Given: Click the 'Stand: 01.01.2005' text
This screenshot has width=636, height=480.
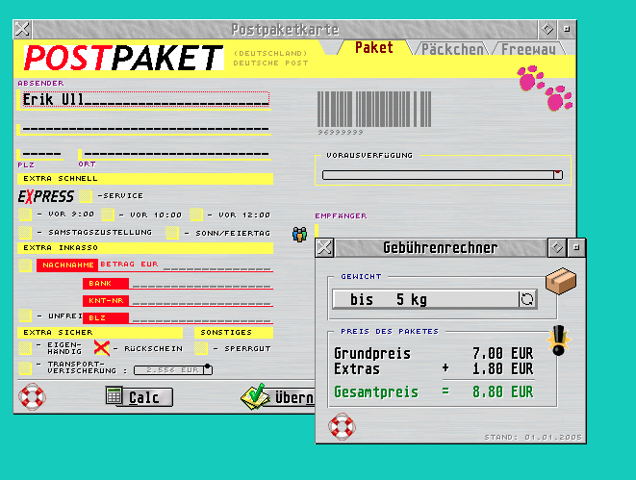Looking at the screenshot, I should coord(533,437).
